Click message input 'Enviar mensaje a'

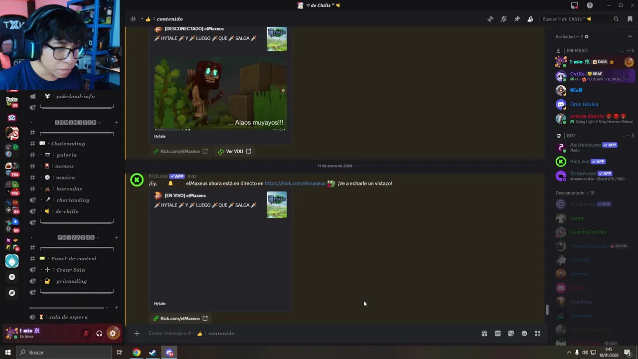coord(309,334)
